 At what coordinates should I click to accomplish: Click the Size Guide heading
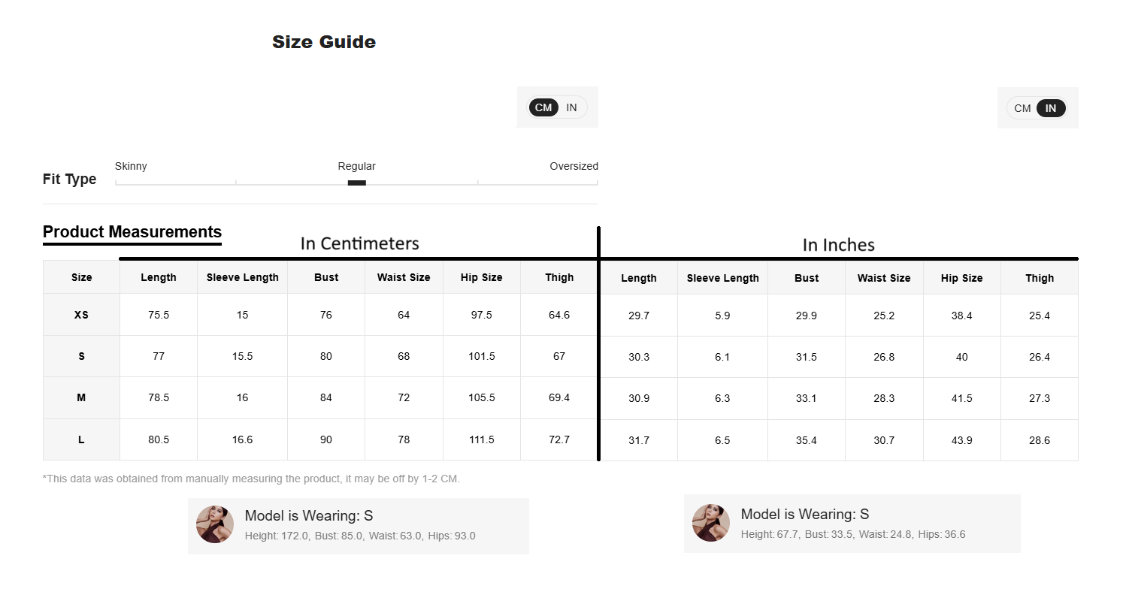point(324,42)
